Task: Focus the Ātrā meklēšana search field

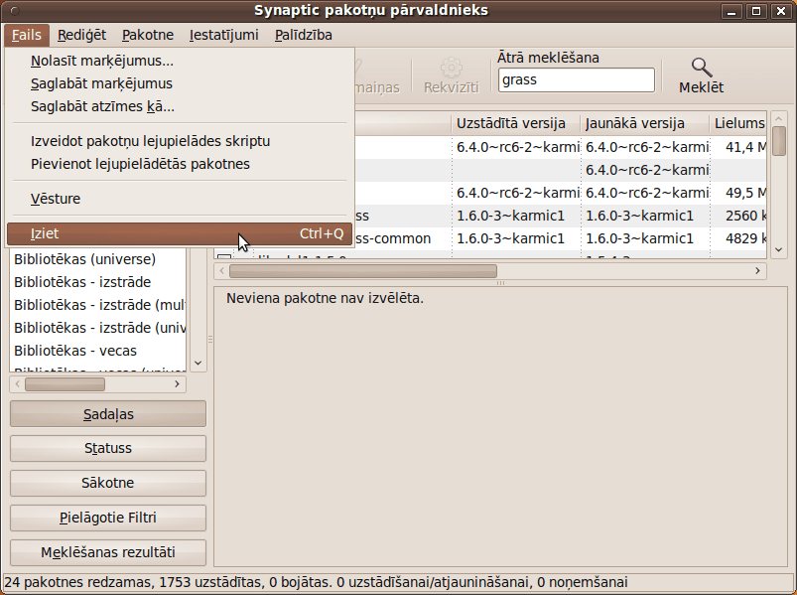Action: [577, 80]
